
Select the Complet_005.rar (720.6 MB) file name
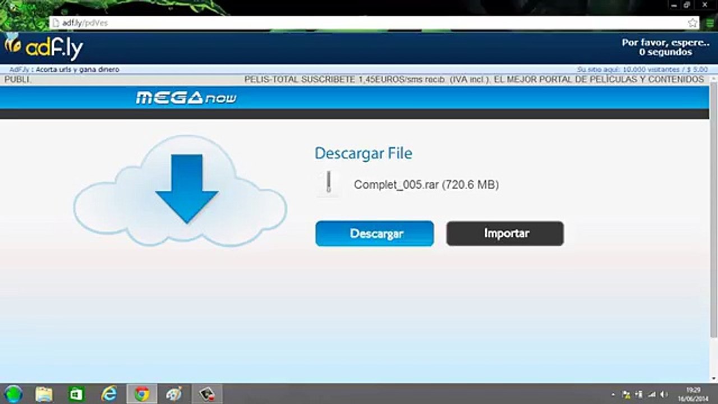click(x=426, y=185)
